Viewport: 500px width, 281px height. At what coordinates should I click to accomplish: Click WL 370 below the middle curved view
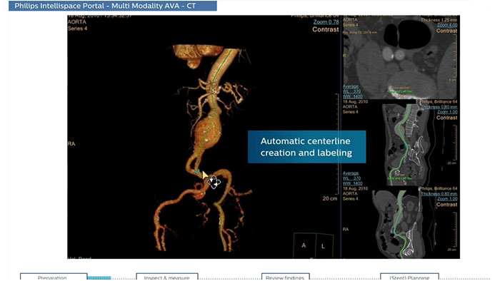352,178
